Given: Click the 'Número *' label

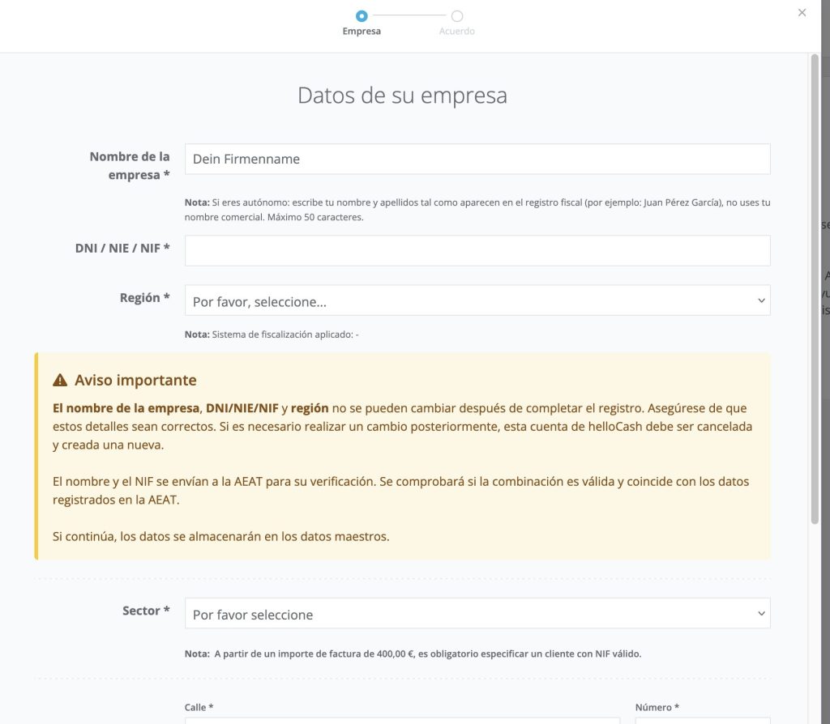Looking at the screenshot, I should (657, 707).
